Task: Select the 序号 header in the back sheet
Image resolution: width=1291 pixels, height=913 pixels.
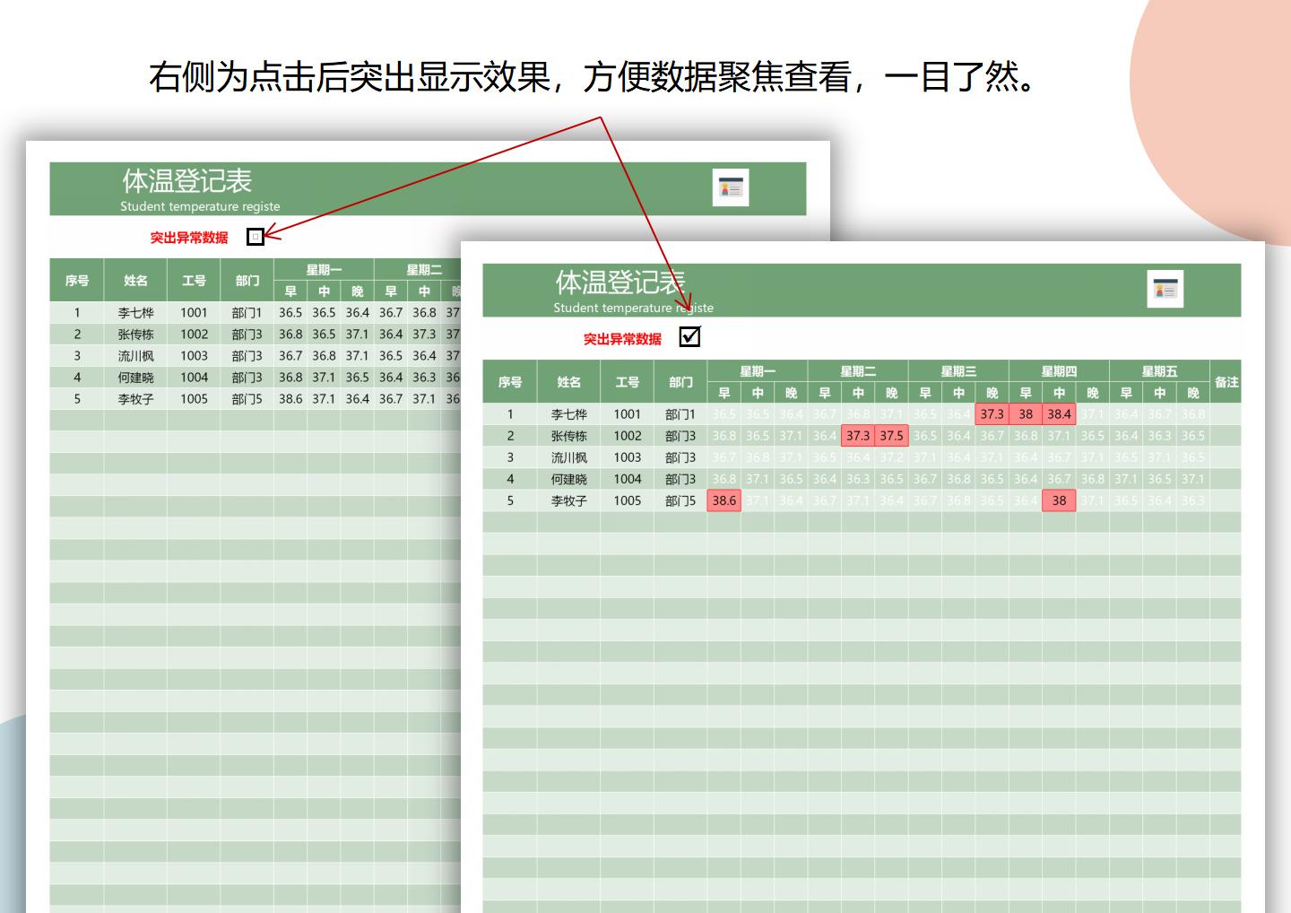Action: [77, 281]
